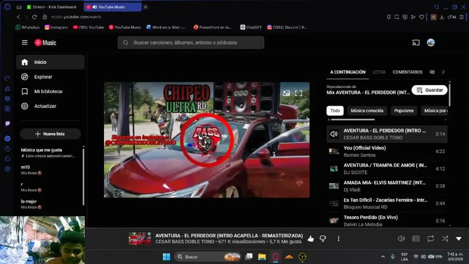This screenshot has width=469, height=264.
Task: Click the YouTube Music logo
Action: pyautogui.click(x=46, y=43)
